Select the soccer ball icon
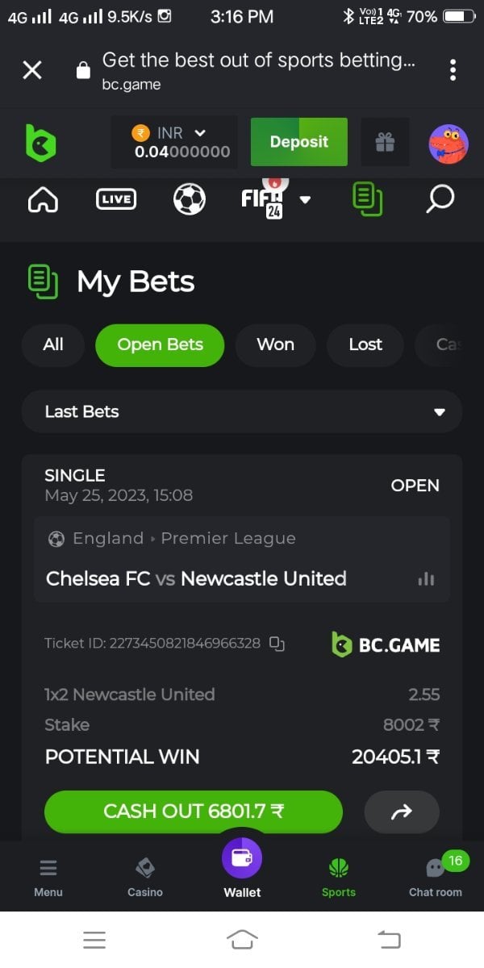Image resolution: width=484 pixels, height=968 pixels. click(189, 198)
